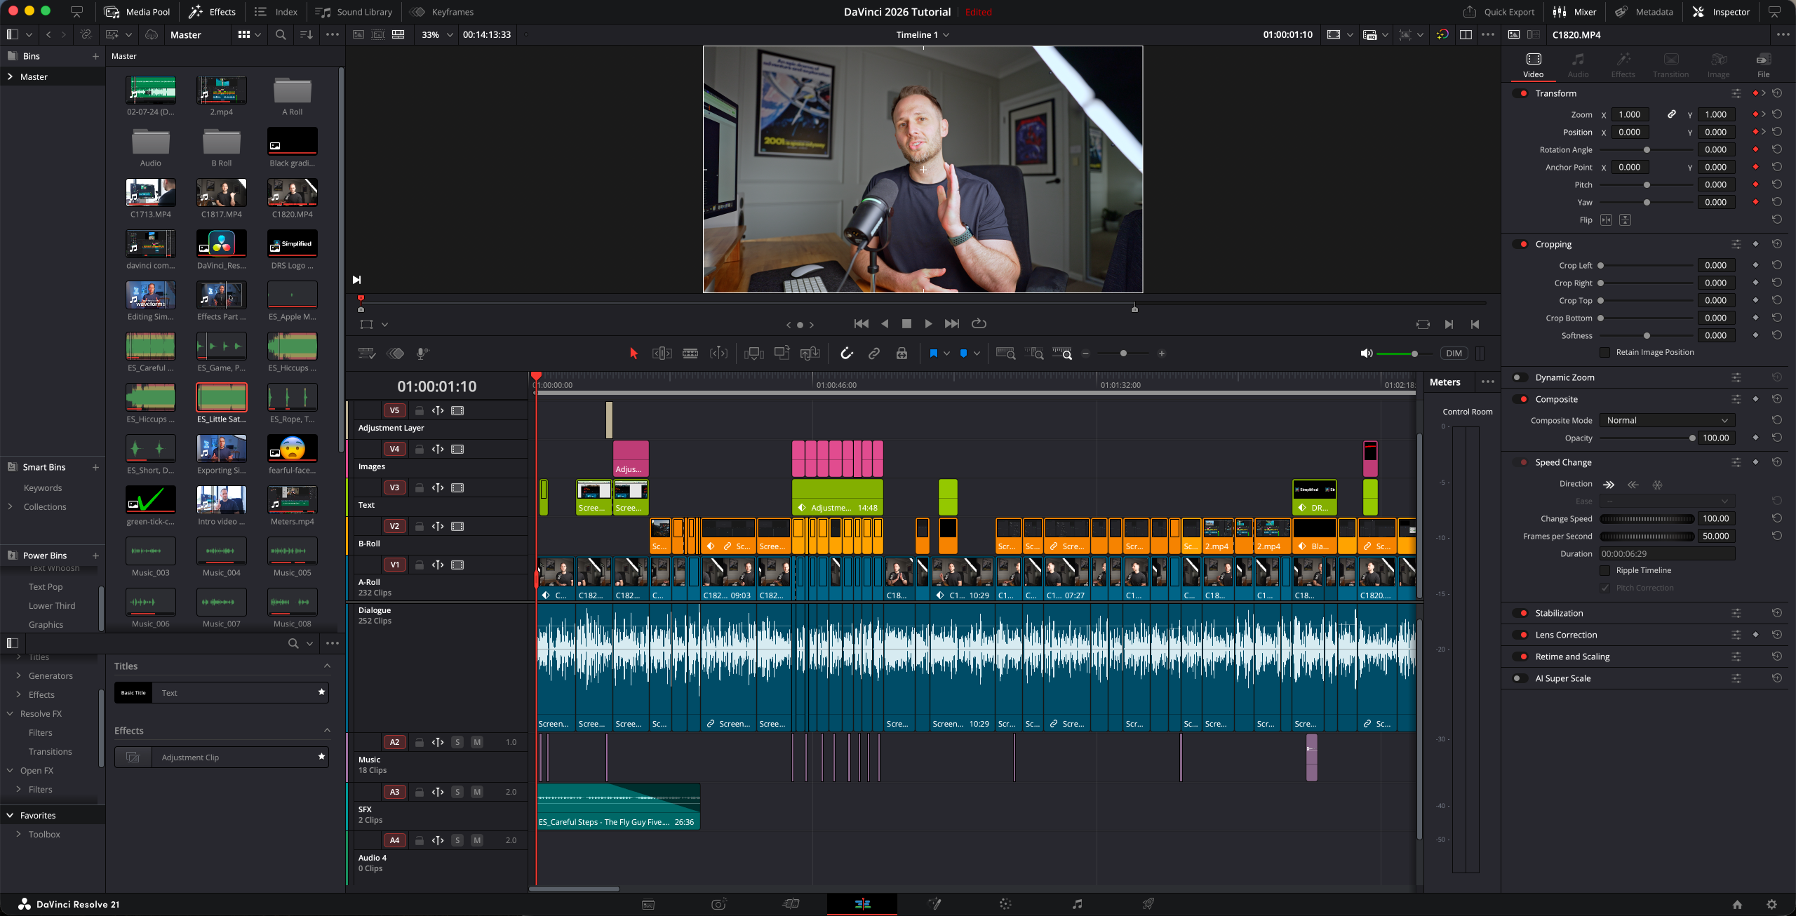The height and width of the screenshot is (916, 1796).
Task: Click the DIM audio button
Action: point(1454,353)
